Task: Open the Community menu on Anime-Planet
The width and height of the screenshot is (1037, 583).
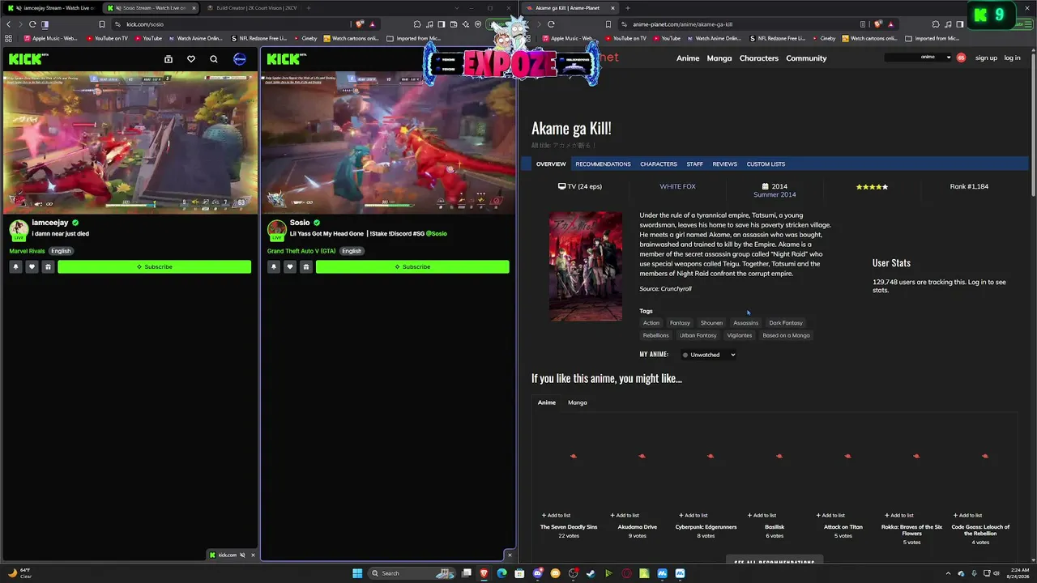Action: pyautogui.click(x=806, y=58)
